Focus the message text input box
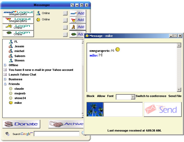 point(123,109)
